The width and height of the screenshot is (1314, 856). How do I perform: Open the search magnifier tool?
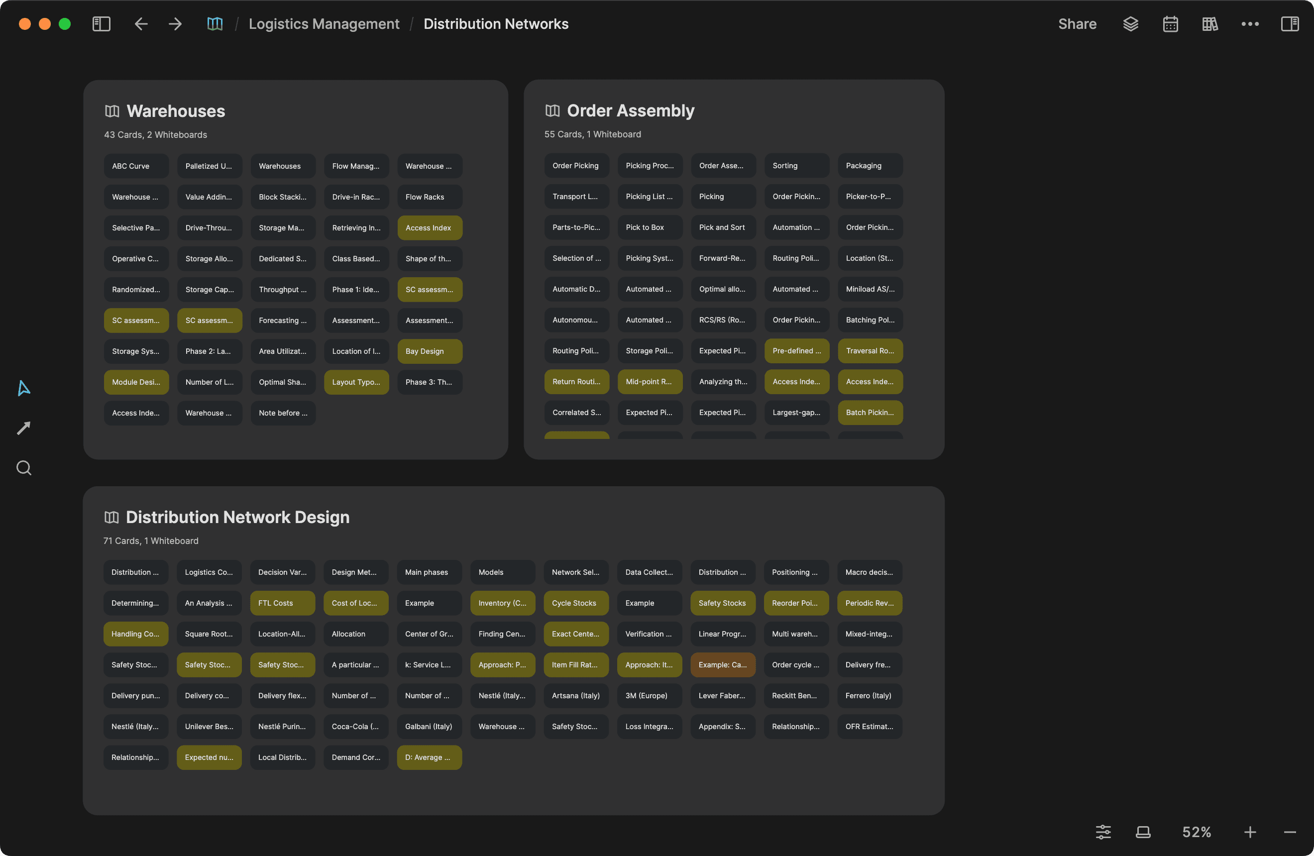(24, 468)
